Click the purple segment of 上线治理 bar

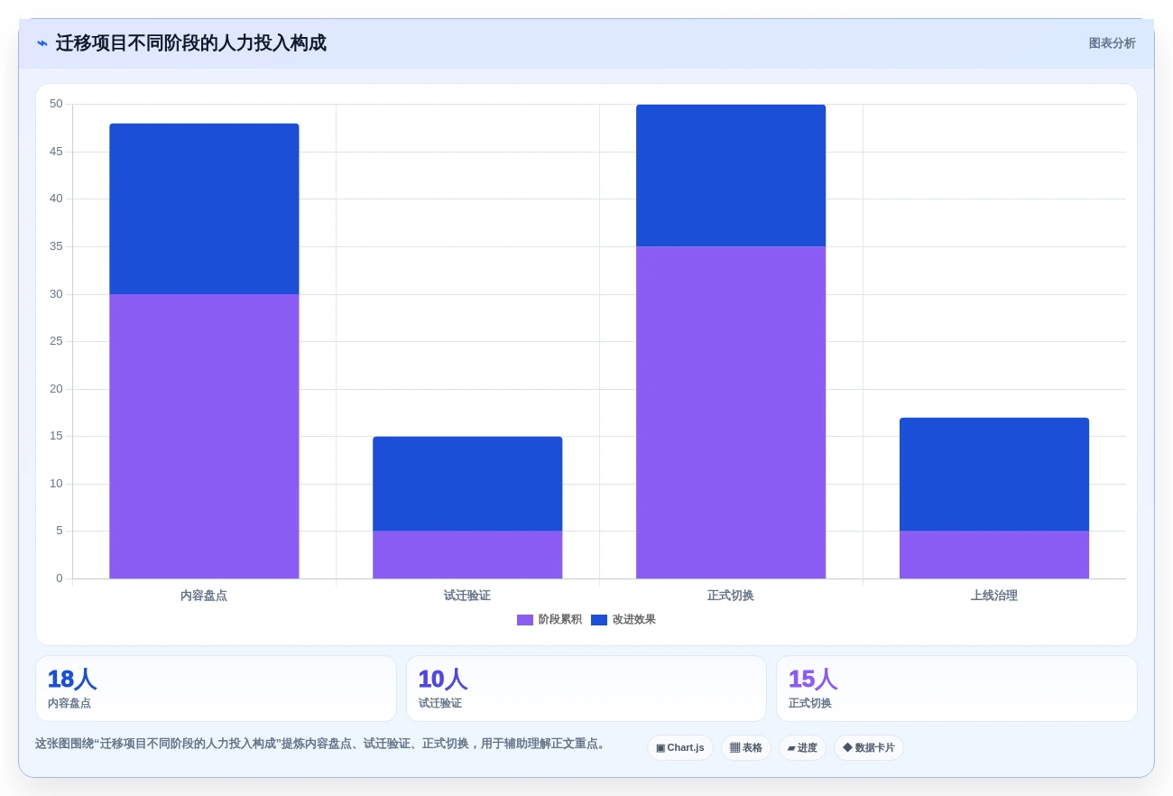994,555
